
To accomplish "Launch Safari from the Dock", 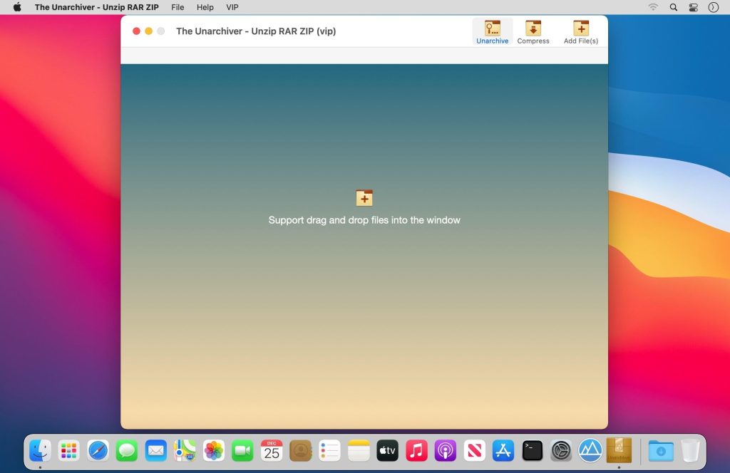I will click(x=98, y=450).
